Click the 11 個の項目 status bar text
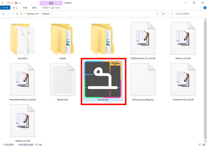207x147 pixels. 8,145
